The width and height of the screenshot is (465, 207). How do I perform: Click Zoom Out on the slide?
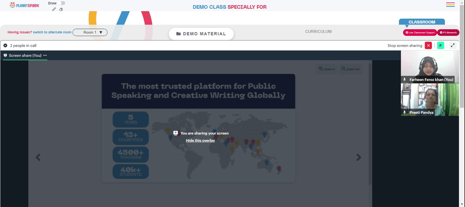(x=350, y=69)
